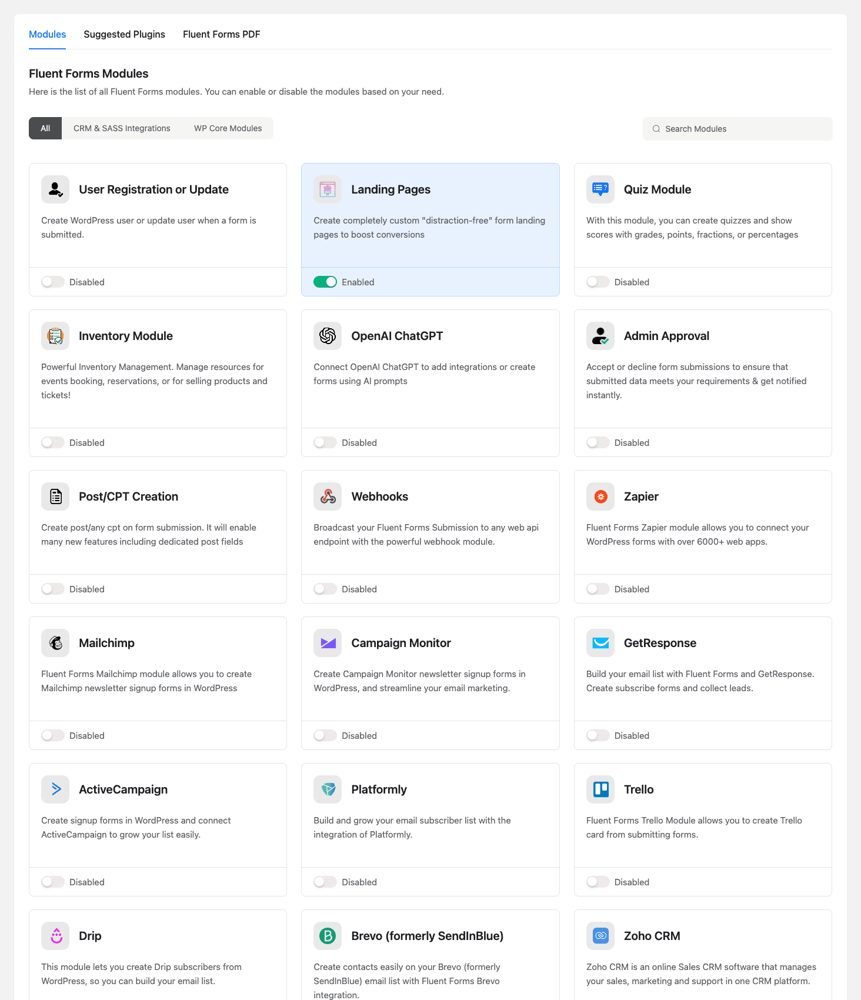Click the User Registration or Update icon
Viewport: 861px width, 1000px height.
click(x=55, y=189)
